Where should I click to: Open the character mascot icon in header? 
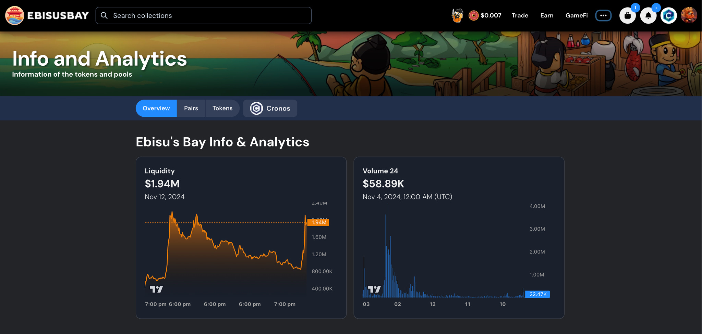[457, 15]
